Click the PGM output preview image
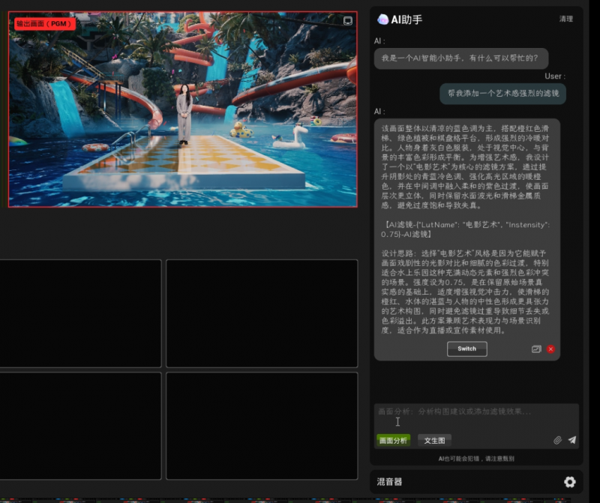 tap(182, 109)
